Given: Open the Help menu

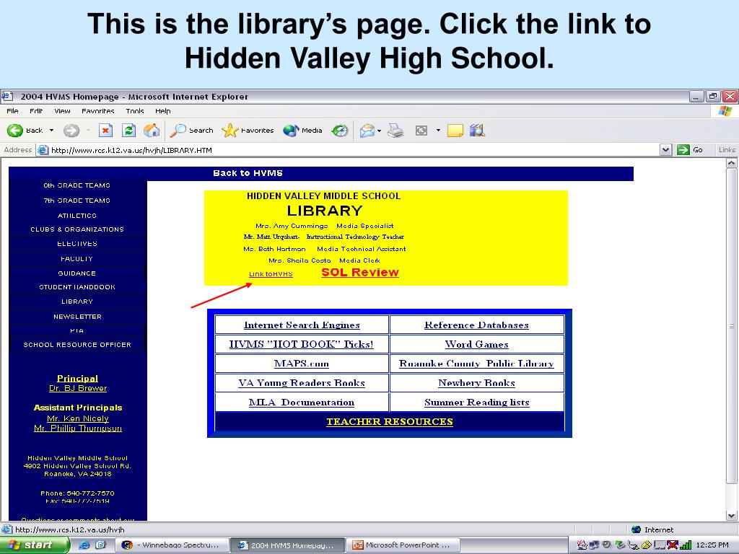Looking at the screenshot, I should point(162,111).
